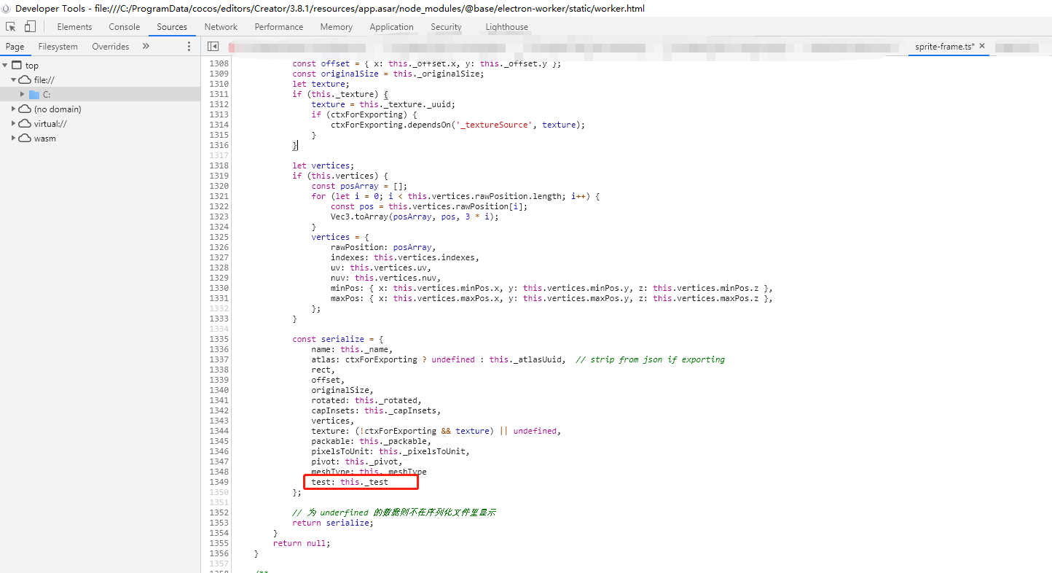Open the Lighthouse tab

coord(507,27)
